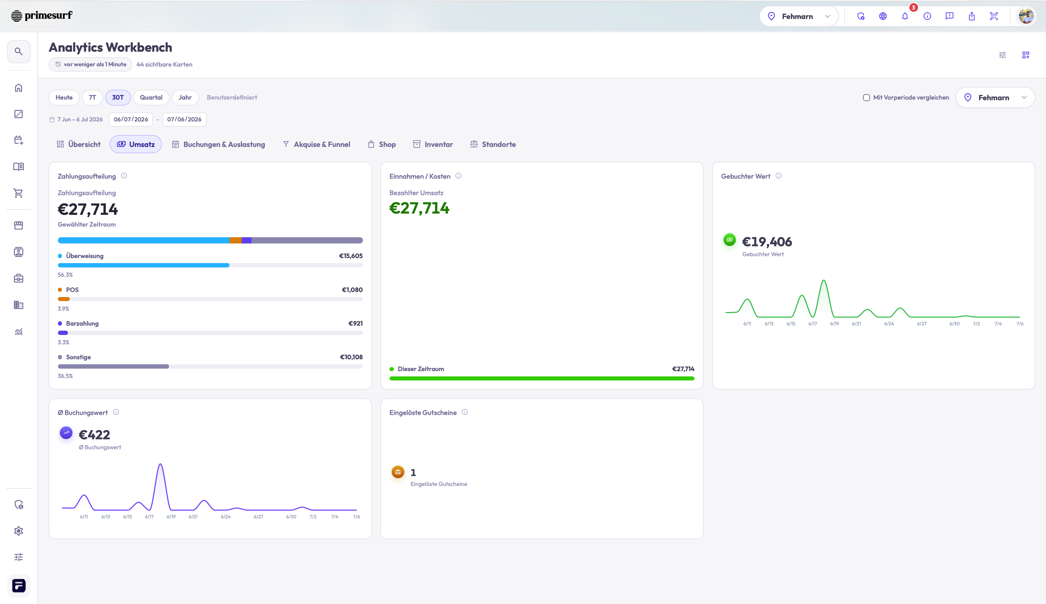The width and height of the screenshot is (1046, 604).
Task: Click the add-widget grid icon
Action: (x=1026, y=55)
